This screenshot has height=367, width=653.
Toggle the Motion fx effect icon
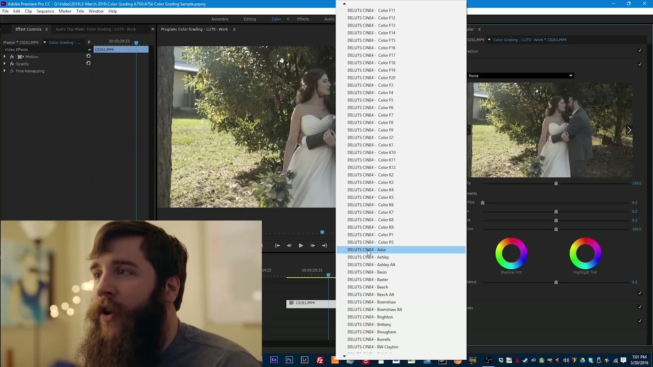click(x=12, y=57)
